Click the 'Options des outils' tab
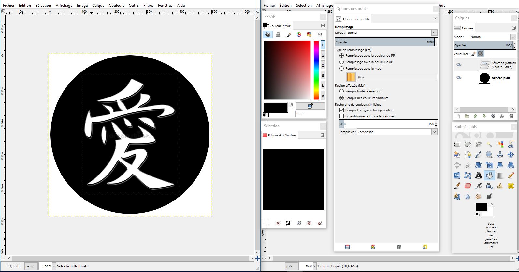519x272 pixels. [x=353, y=19]
